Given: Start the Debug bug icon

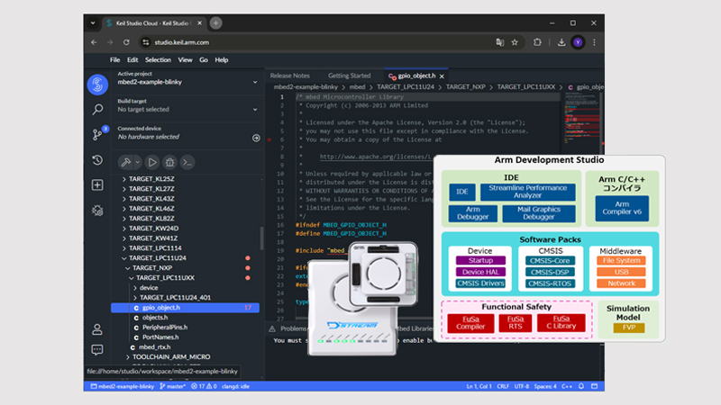Looking at the screenshot, I should click(x=169, y=162).
